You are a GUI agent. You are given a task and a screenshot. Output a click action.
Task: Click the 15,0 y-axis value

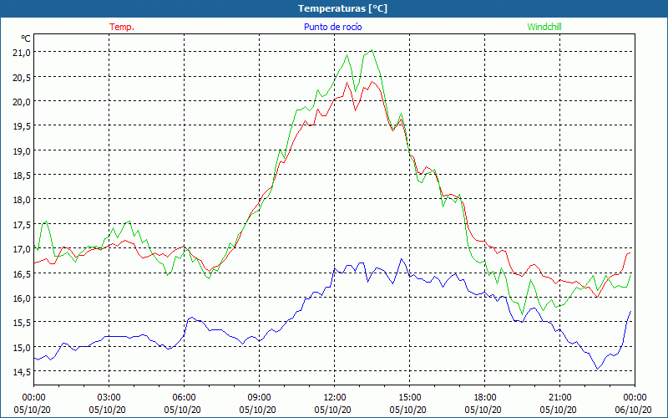[23, 347]
